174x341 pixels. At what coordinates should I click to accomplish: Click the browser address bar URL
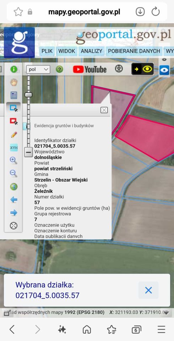click(84, 12)
